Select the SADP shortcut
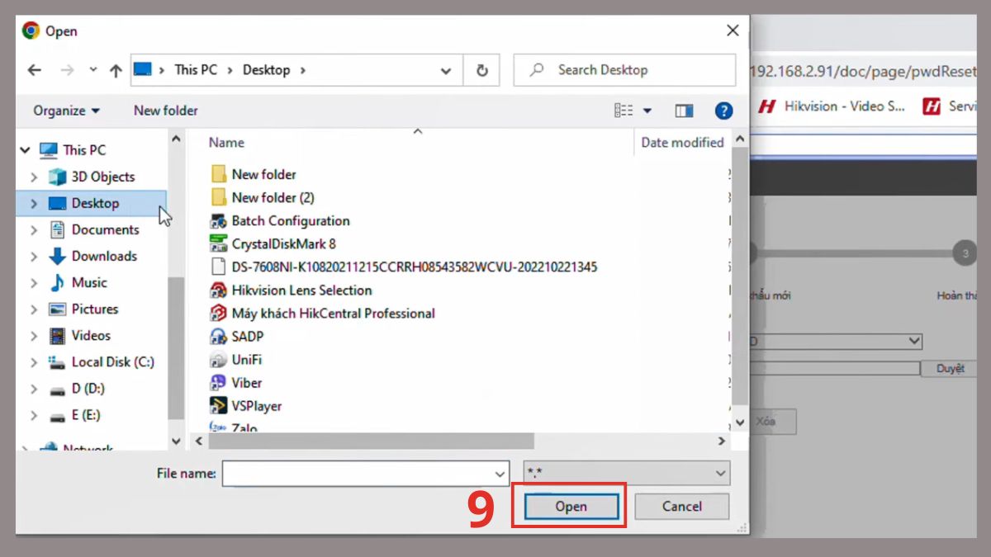 pyautogui.click(x=247, y=336)
